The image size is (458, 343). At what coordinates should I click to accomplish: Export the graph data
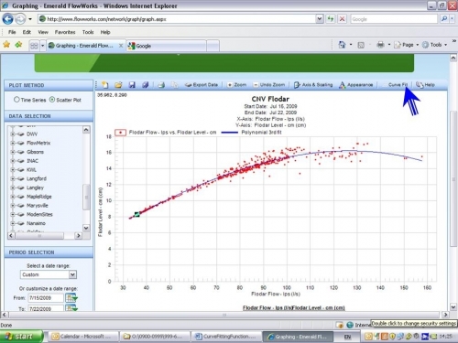(202, 85)
